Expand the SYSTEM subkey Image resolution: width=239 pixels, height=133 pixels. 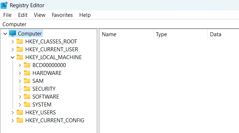(x=20, y=105)
